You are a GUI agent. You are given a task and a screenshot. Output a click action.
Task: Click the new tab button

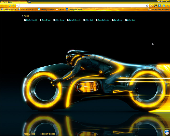tap(29, 2)
